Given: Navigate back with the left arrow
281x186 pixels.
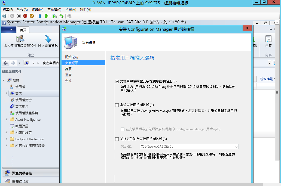Looking at the screenshot, I should pyautogui.click(x=5, y=63).
